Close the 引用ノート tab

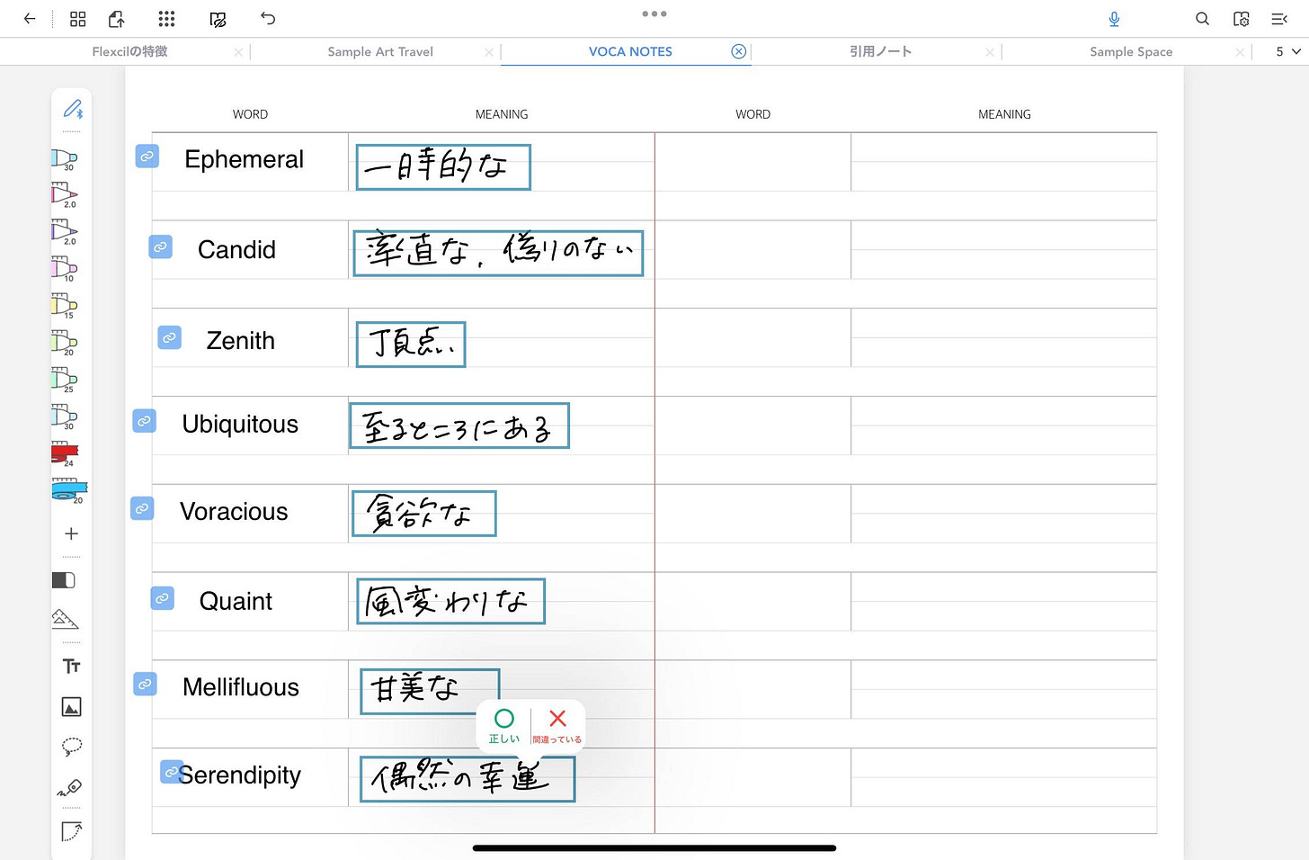click(990, 52)
